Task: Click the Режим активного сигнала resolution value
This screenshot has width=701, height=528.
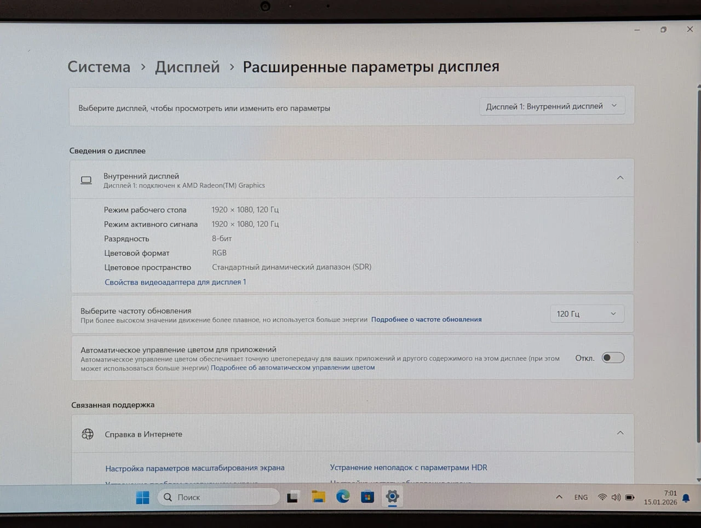Action: 245,224
